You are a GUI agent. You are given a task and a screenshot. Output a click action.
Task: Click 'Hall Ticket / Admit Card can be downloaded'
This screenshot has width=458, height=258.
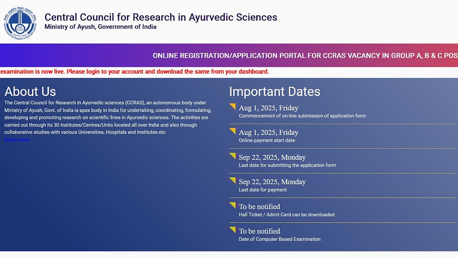(287, 214)
